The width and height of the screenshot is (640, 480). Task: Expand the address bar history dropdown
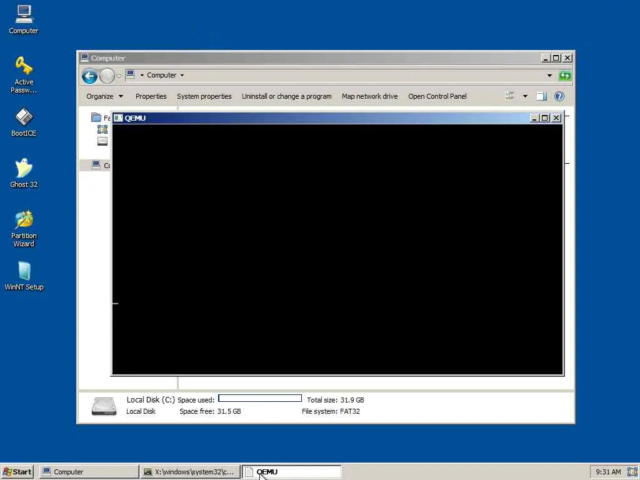tap(549, 75)
